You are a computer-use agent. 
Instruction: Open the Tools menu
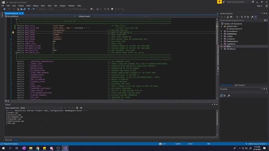click(50, 5)
